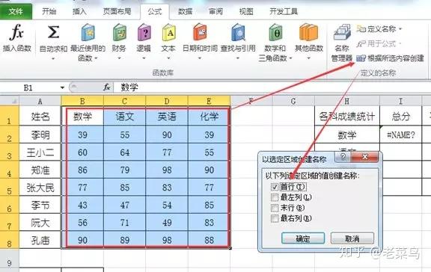Screen dimensions: 431x272
Task: Select column G header
Action: 293,101
